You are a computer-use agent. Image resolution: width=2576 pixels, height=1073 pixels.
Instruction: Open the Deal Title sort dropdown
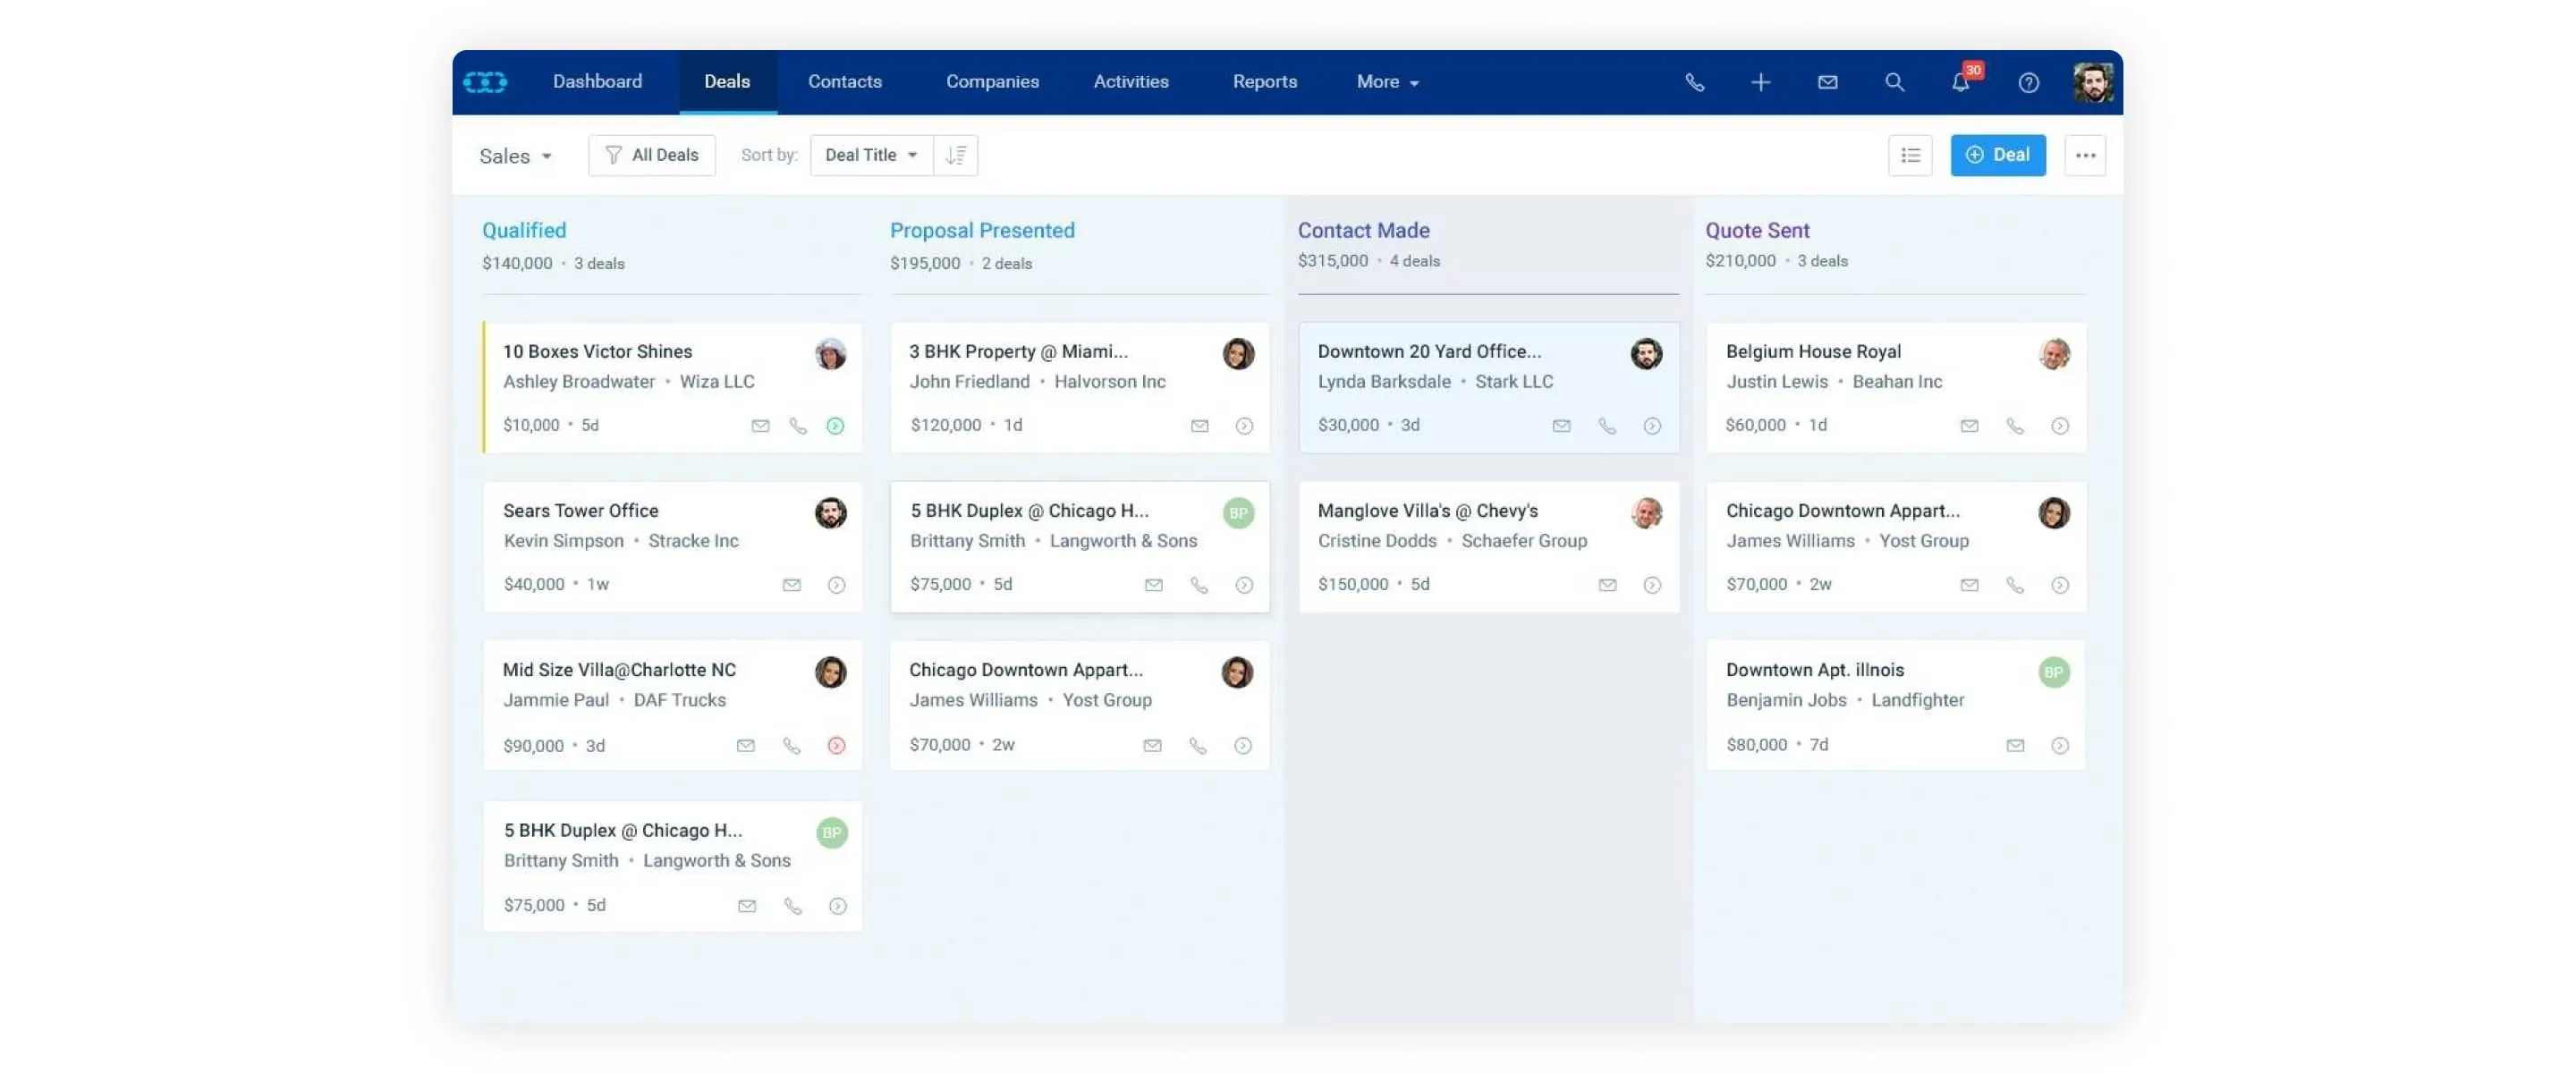[x=871, y=155]
